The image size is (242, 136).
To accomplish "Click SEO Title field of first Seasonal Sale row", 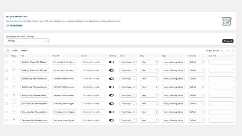I will click(x=221, y=104).
